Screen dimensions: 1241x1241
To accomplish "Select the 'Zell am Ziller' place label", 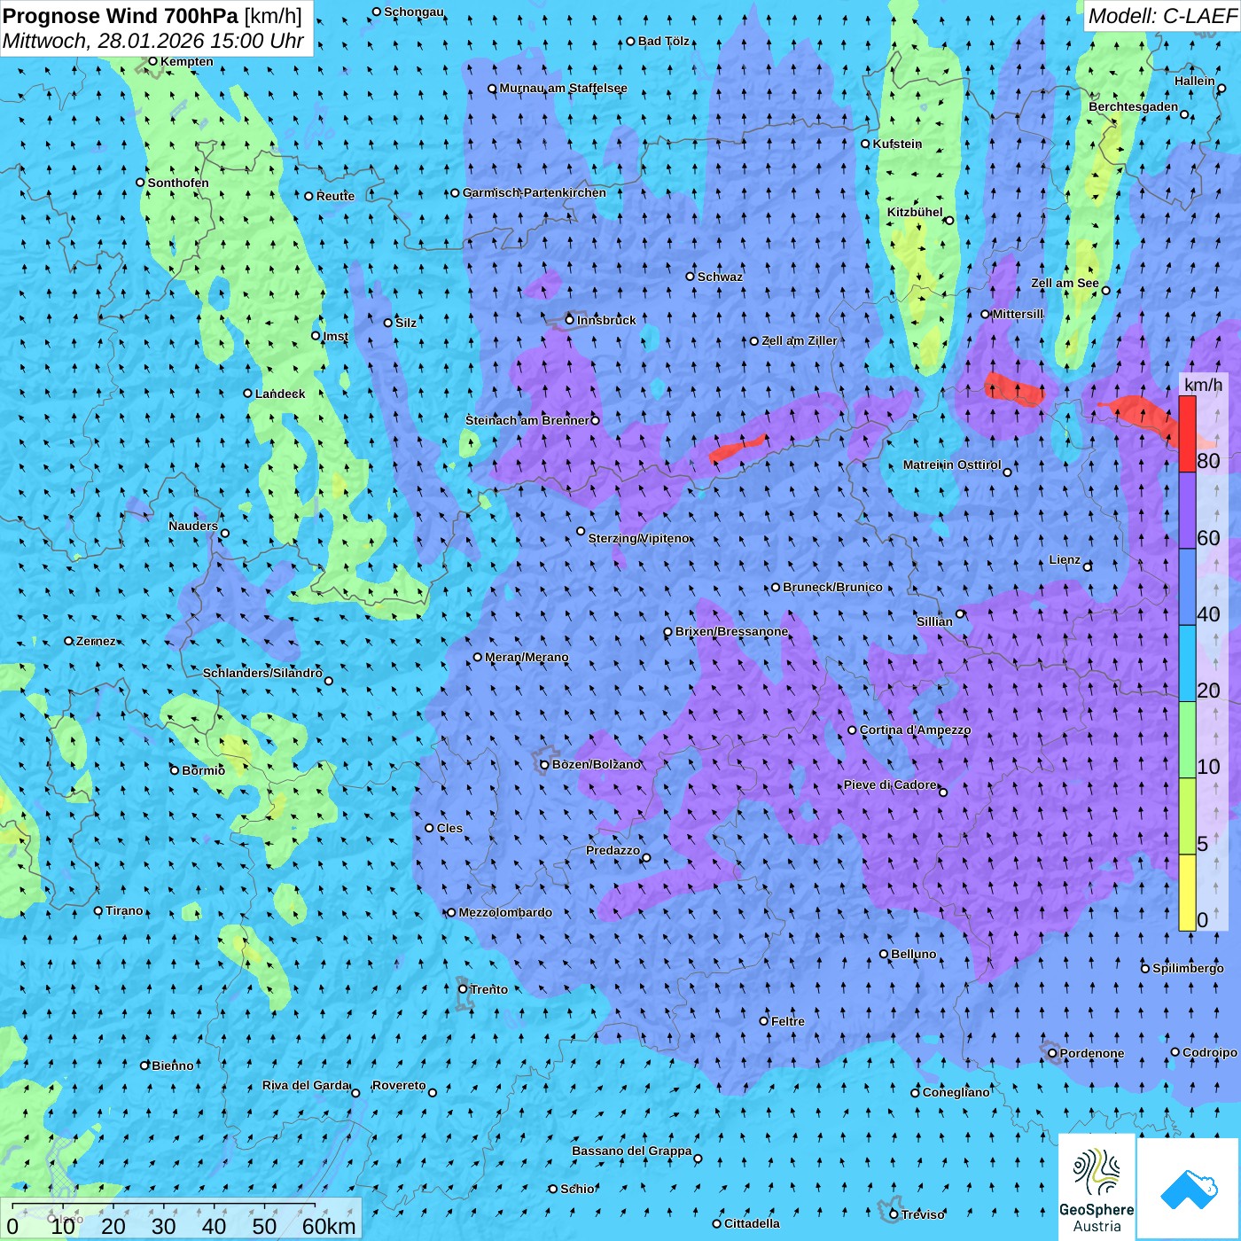I will (x=800, y=340).
